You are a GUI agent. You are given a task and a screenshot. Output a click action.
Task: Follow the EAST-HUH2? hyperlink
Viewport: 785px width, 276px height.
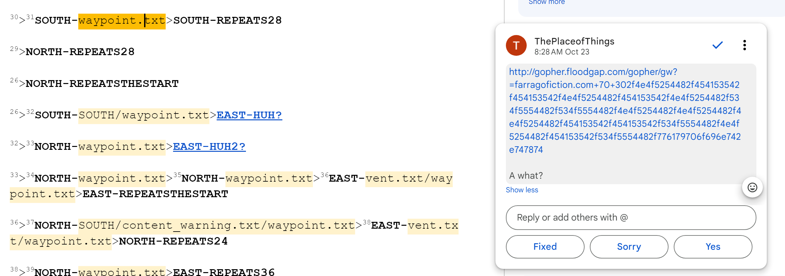[209, 147]
